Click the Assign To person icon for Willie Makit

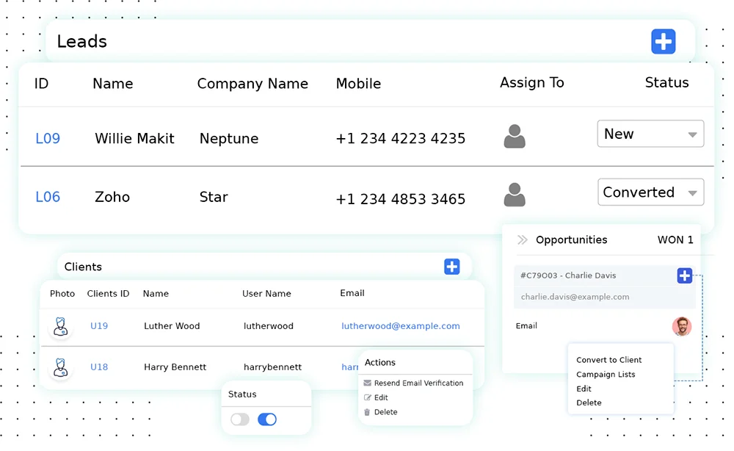point(515,136)
